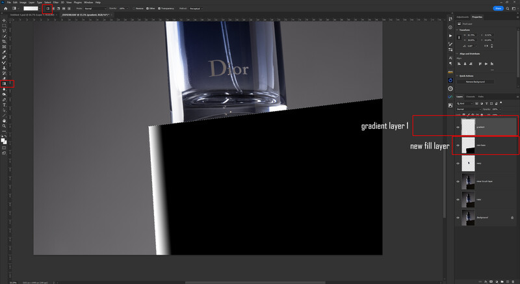The height and width of the screenshot is (284, 520).
Task: Select the Lasso tool
Action: tap(4, 31)
